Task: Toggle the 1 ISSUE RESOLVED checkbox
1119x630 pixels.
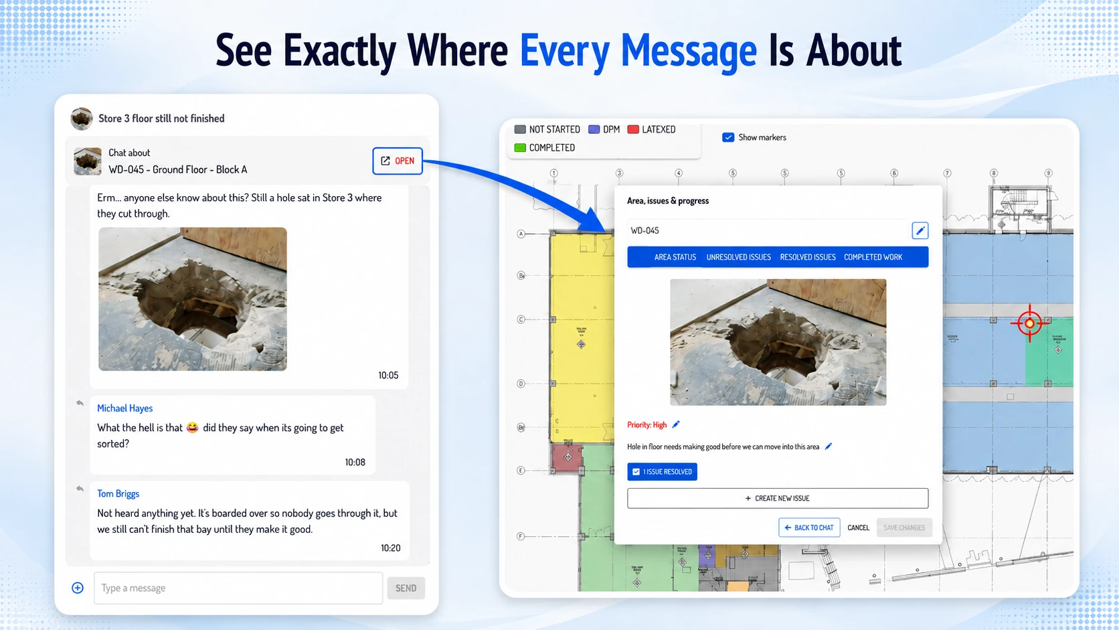Action: click(x=636, y=472)
